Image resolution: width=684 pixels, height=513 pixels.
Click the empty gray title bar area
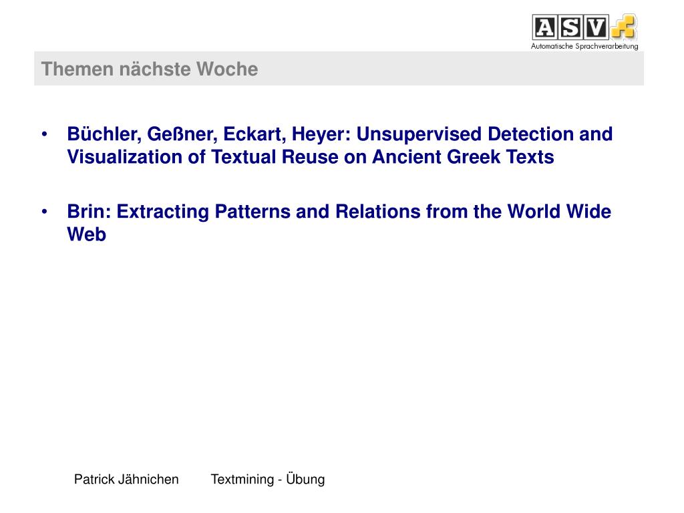(x=450, y=69)
